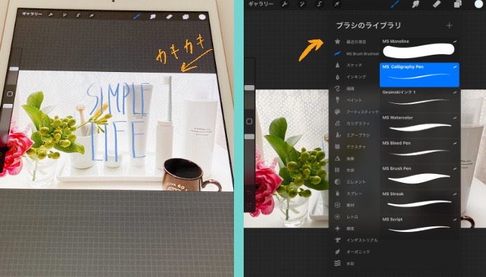Select the highlighted MS Calligraphy Pen brush

click(419, 75)
